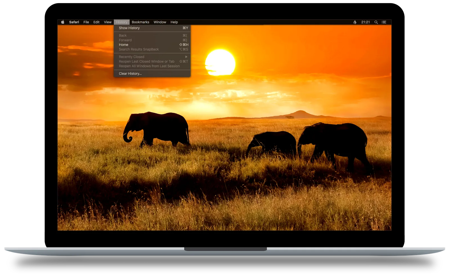Open the Window menu
The image size is (450, 275).
pos(160,22)
